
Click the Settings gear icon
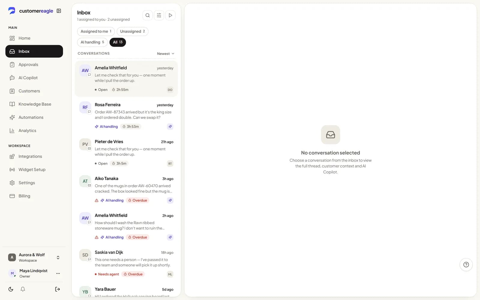pos(12,183)
